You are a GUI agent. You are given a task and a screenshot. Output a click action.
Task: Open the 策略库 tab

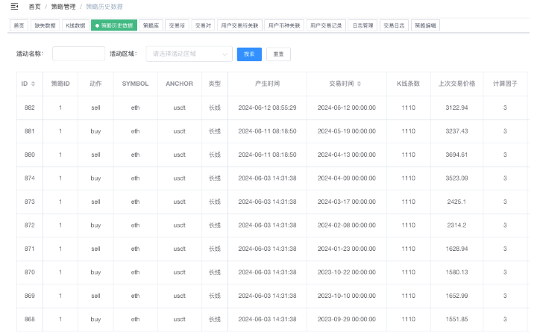click(x=151, y=25)
